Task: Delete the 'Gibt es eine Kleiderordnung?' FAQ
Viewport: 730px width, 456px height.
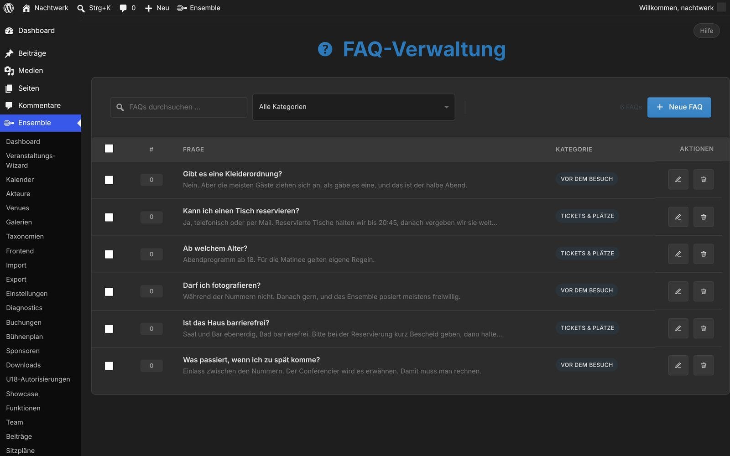Action: point(704,179)
